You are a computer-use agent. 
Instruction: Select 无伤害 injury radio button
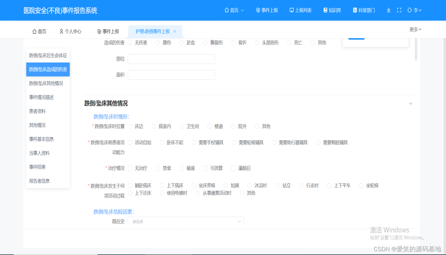point(130,43)
